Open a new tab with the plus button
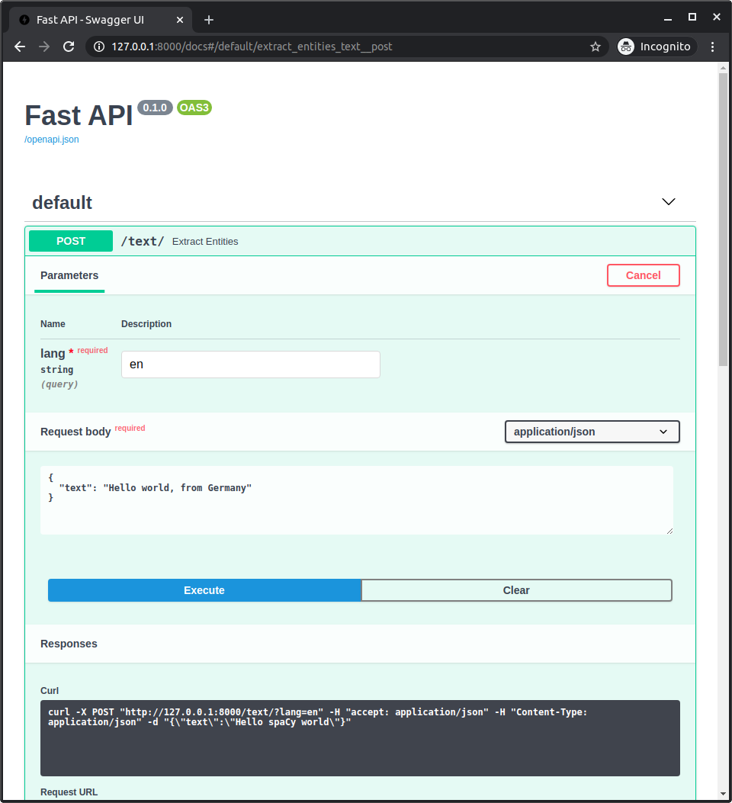The image size is (732, 803). tap(209, 20)
